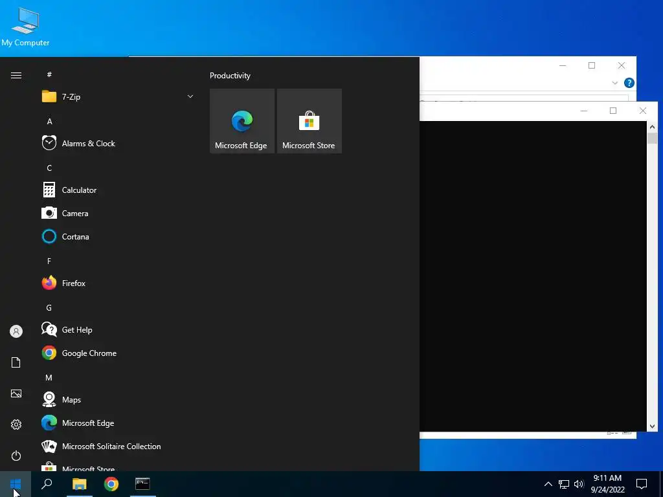The height and width of the screenshot is (497, 663).
Task: Expand the ribbon chevron in Explorer window
Action: (x=615, y=83)
